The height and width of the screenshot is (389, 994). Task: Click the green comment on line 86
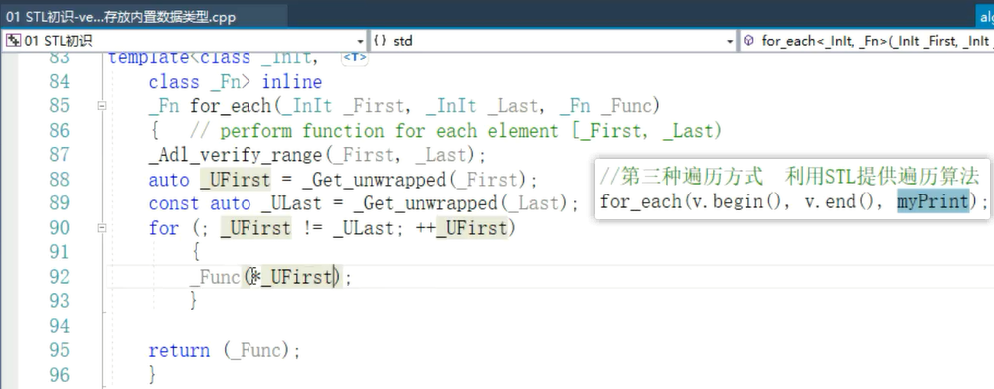point(455,131)
